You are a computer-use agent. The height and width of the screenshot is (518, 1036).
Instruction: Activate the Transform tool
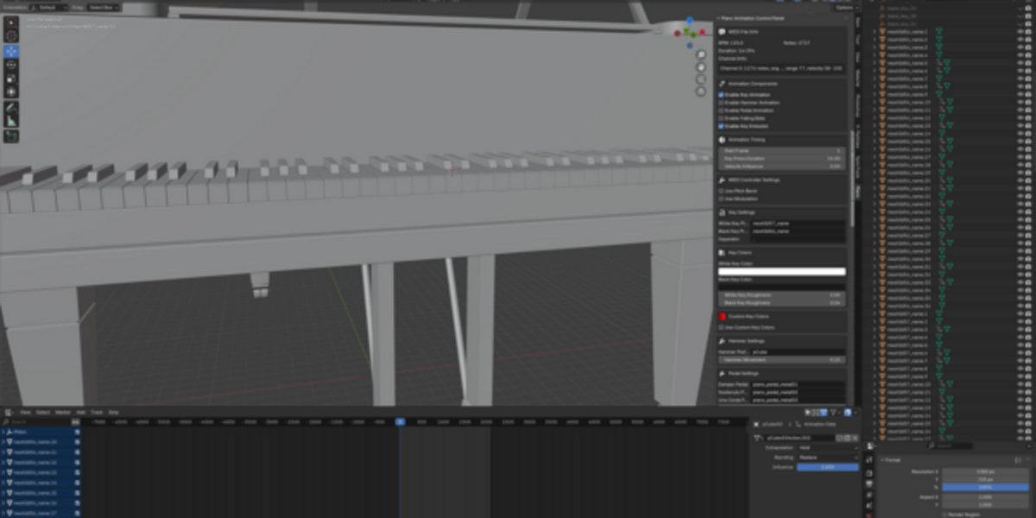coord(11,92)
